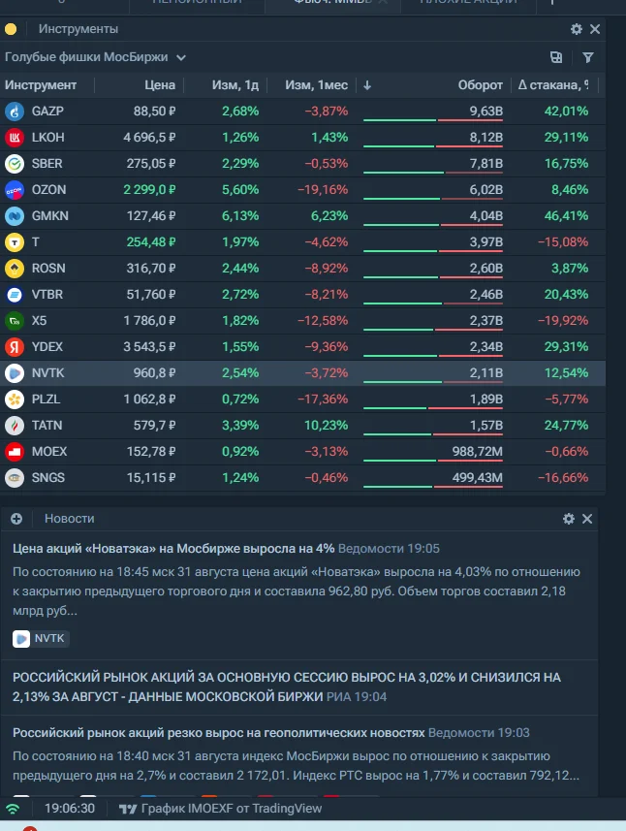Click ROSN turnover 2,60B

tap(486, 269)
